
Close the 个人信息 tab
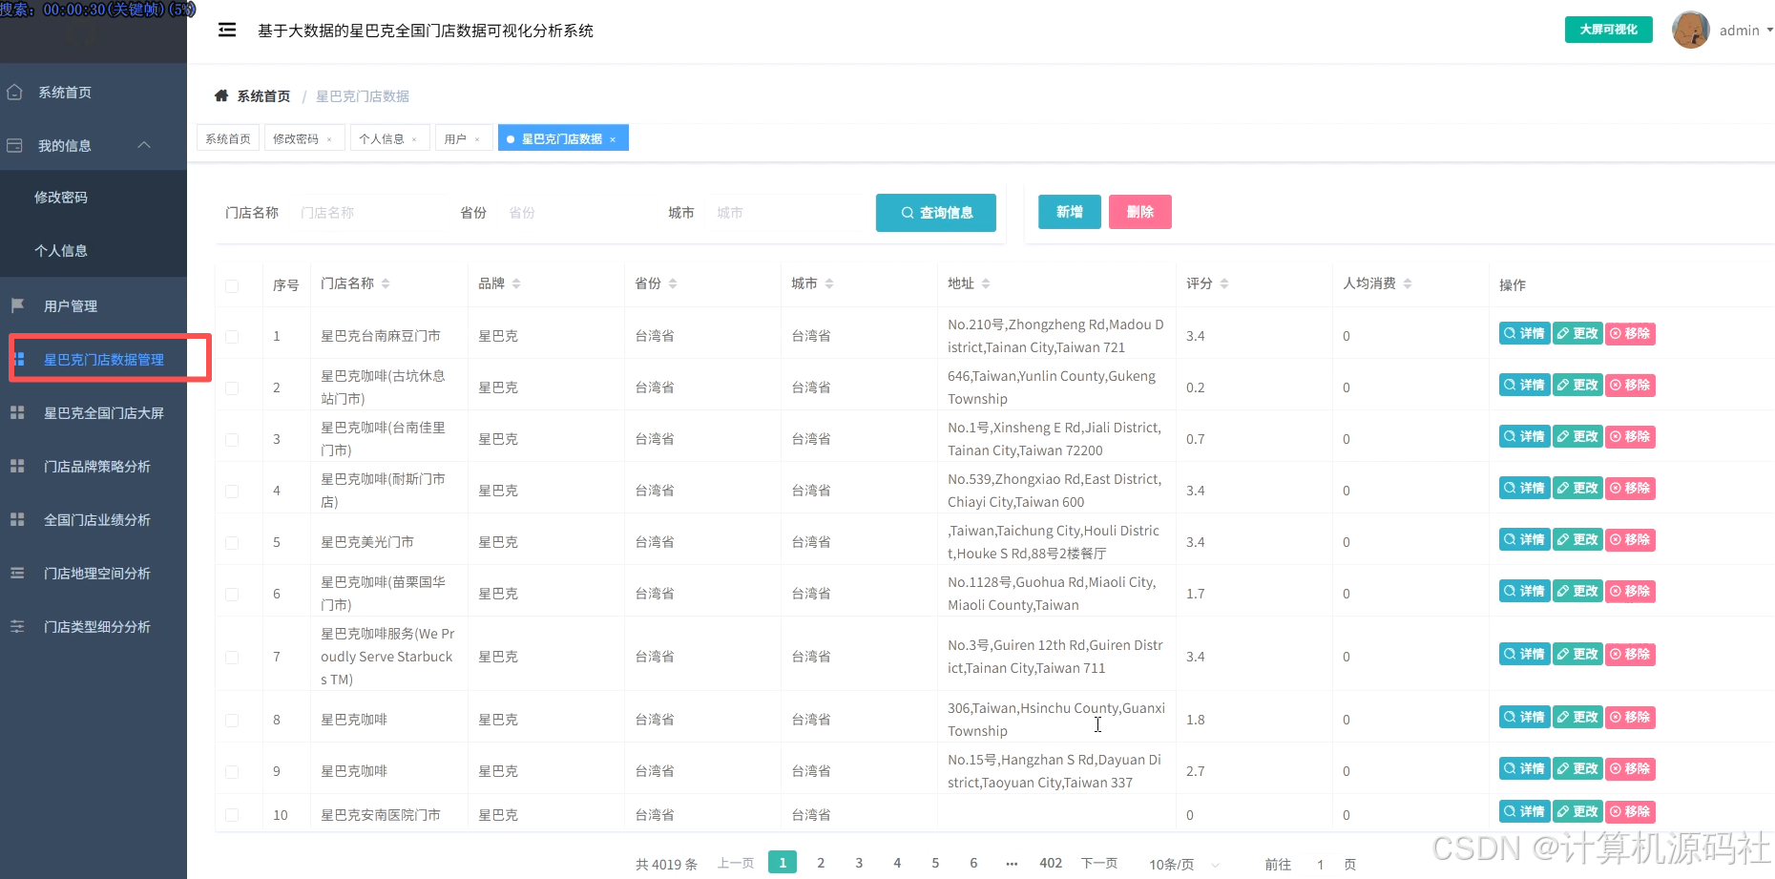(x=414, y=139)
